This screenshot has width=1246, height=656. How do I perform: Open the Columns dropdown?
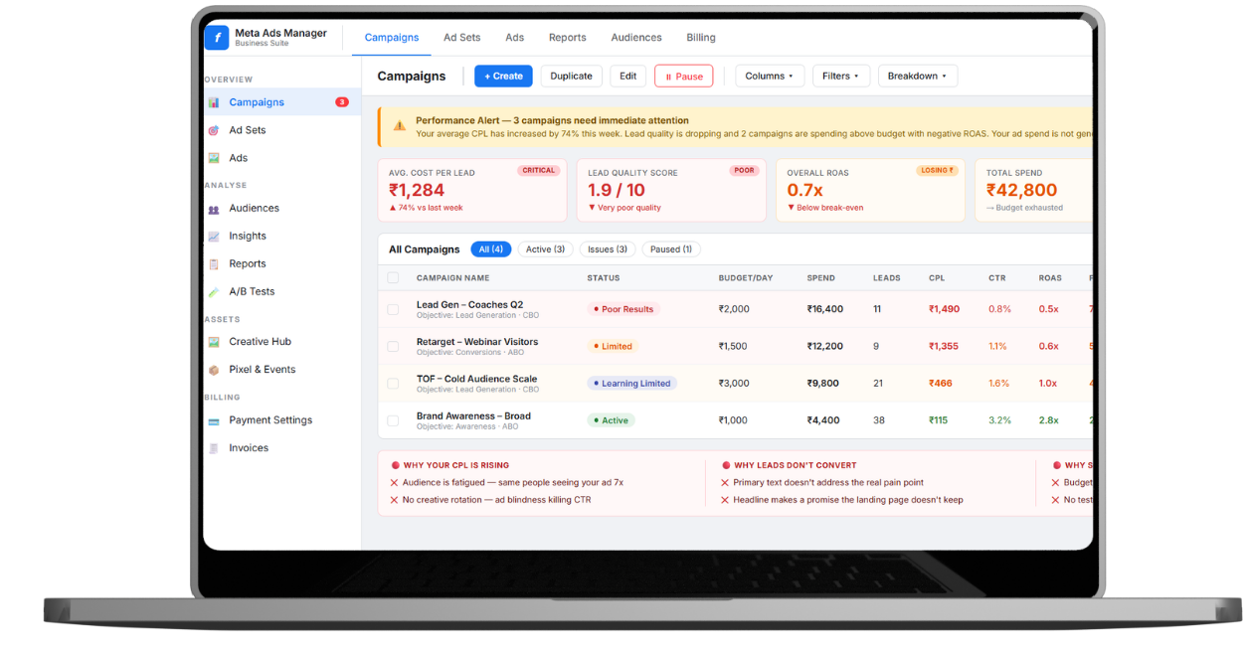click(770, 77)
